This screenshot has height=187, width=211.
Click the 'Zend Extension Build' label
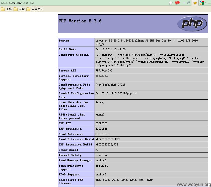tap(76, 139)
